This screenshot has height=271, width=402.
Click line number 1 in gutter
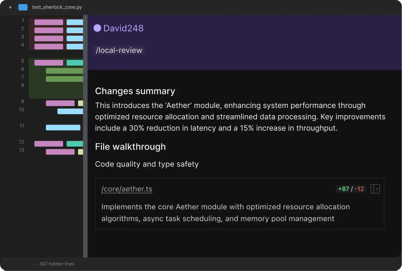pos(23,21)
